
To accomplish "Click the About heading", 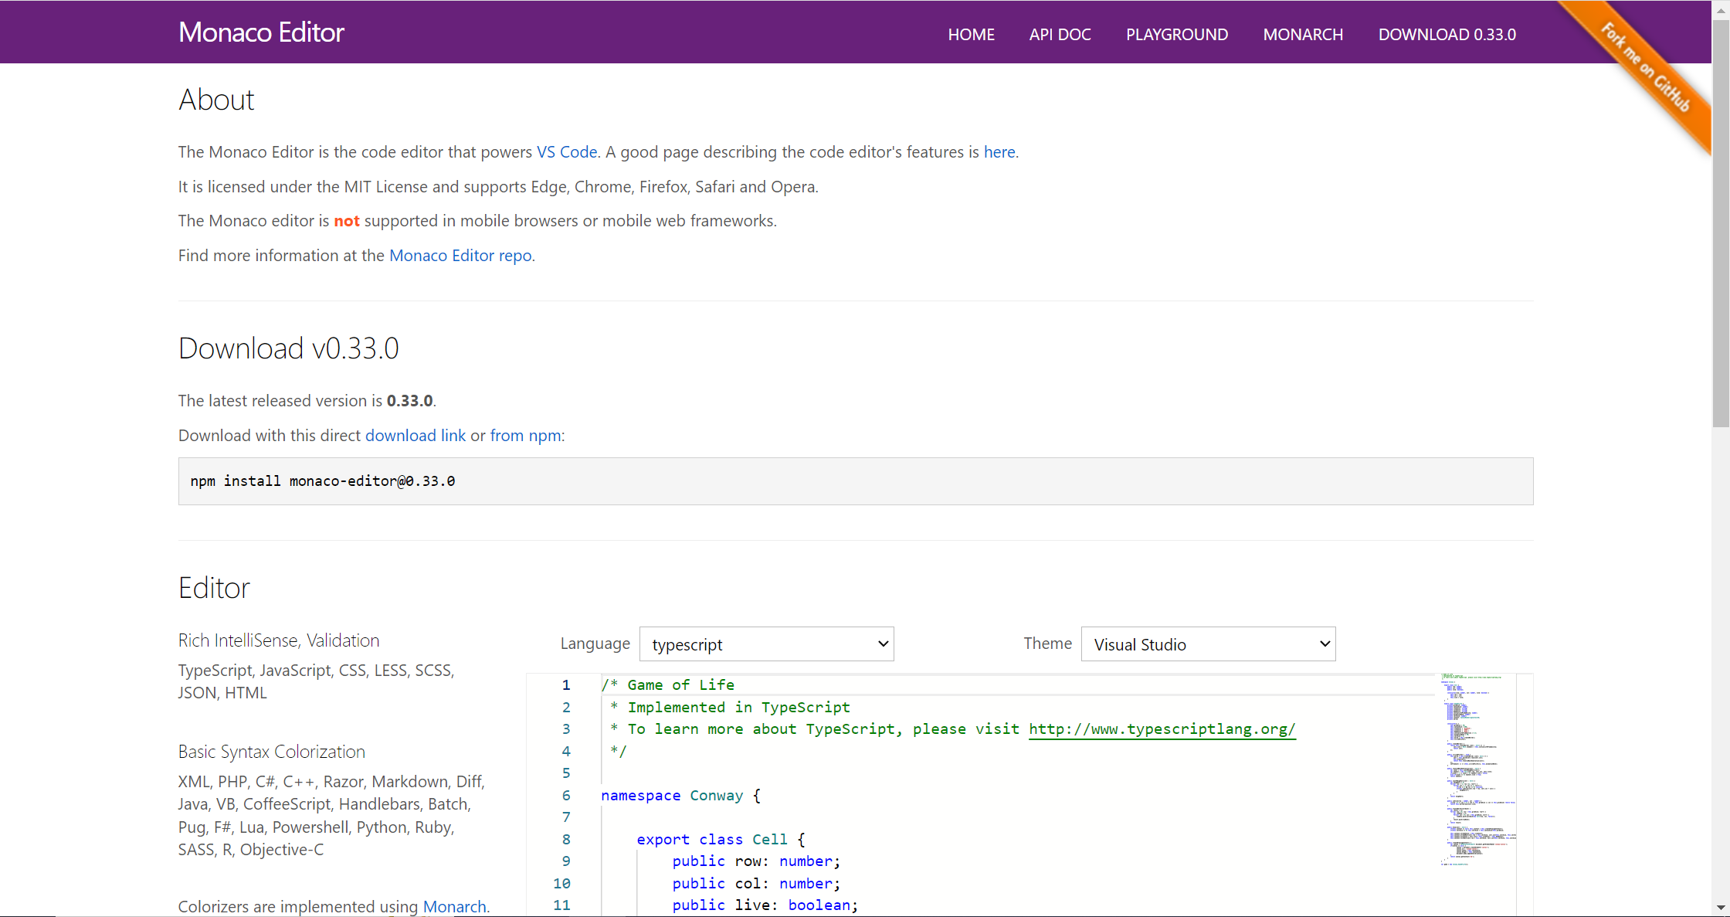I will pos(216,100).
